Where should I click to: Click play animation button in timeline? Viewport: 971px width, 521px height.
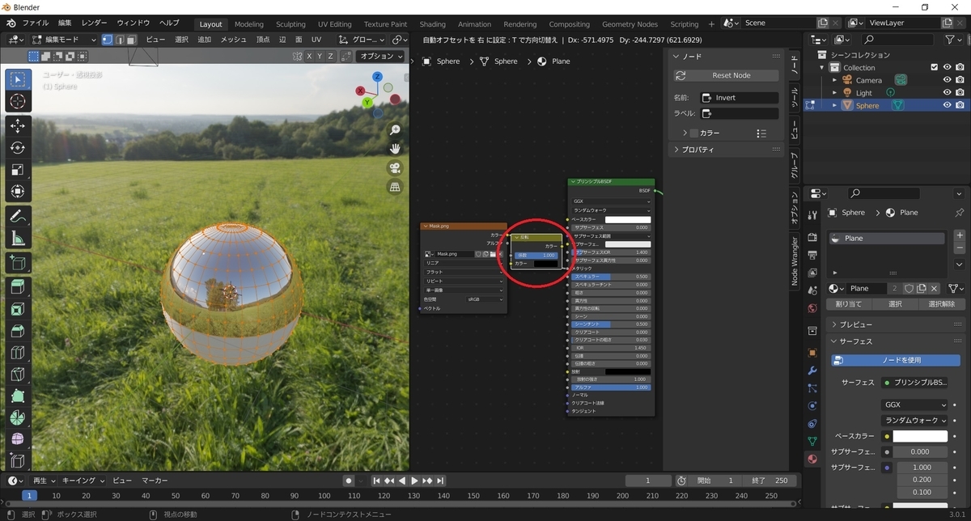click(x=414, y=481)
